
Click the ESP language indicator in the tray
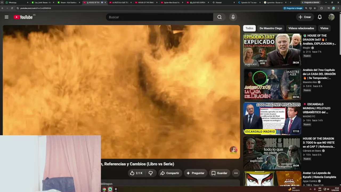pyautogui.click(x=320, y=189)
